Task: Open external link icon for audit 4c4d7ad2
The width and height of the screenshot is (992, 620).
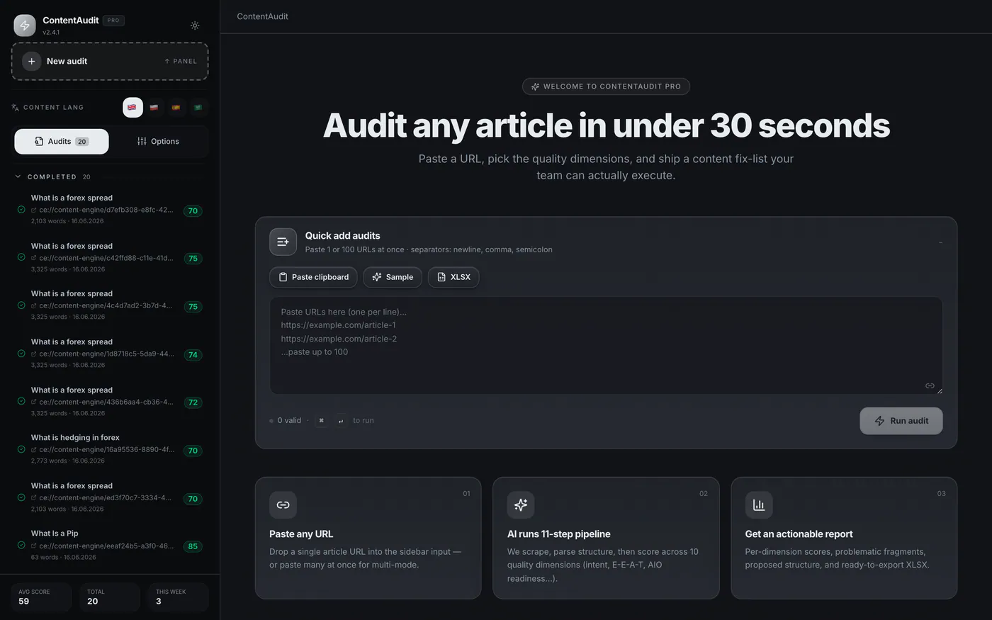Action: tap(34, 305)
